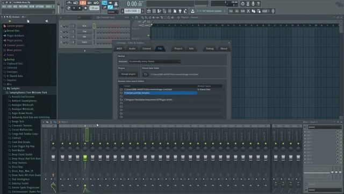Click the highlighted green mixer fader
344x194 pixels.
pyautogui.click(x=85, y=157)
